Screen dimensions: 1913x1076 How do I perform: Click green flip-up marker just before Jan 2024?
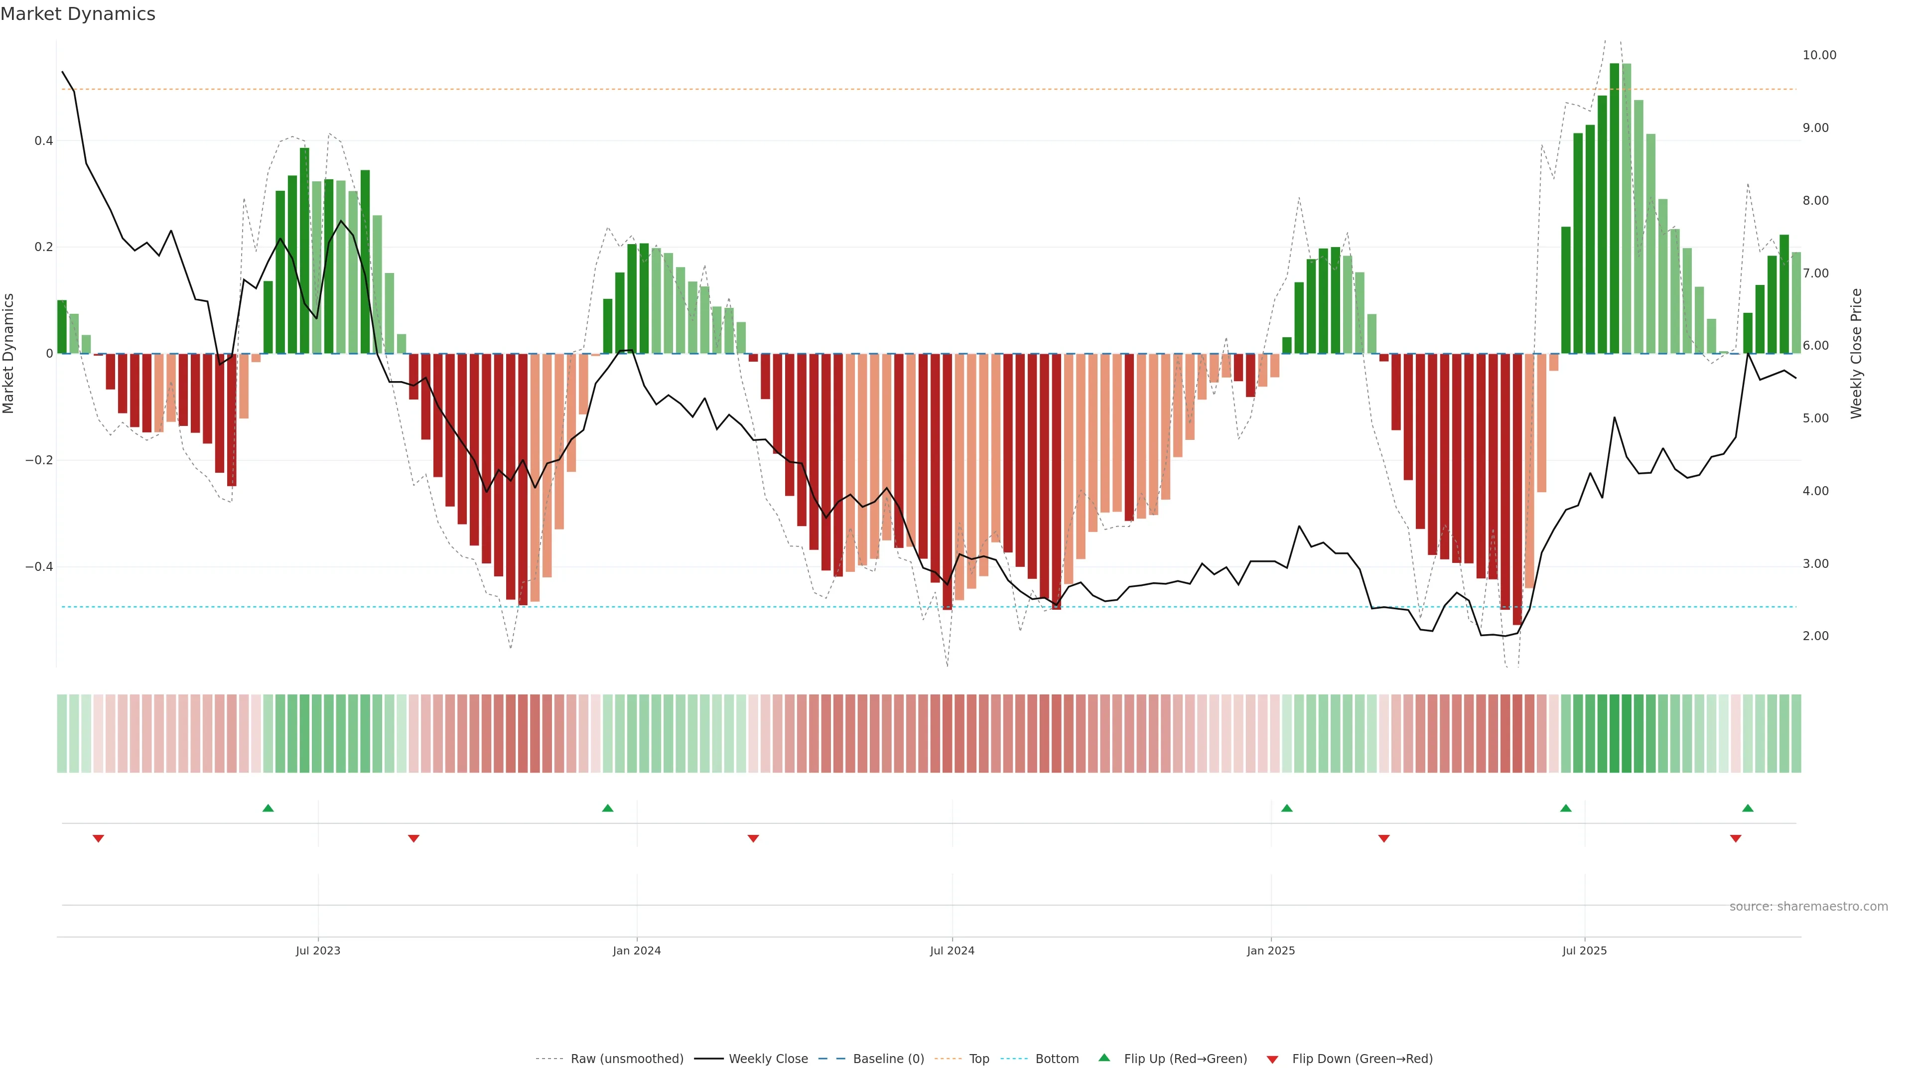coord(607,808)
